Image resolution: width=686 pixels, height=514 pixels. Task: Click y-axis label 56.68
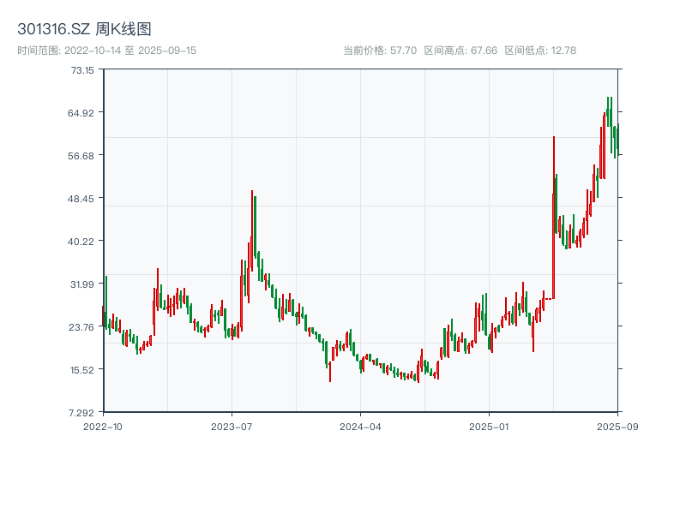pyautogui.click(x=81, y=156)
